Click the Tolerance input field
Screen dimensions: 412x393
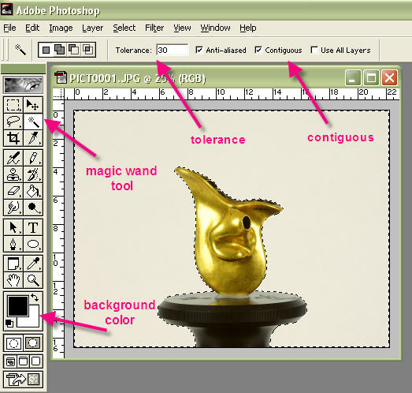(173, 50)
